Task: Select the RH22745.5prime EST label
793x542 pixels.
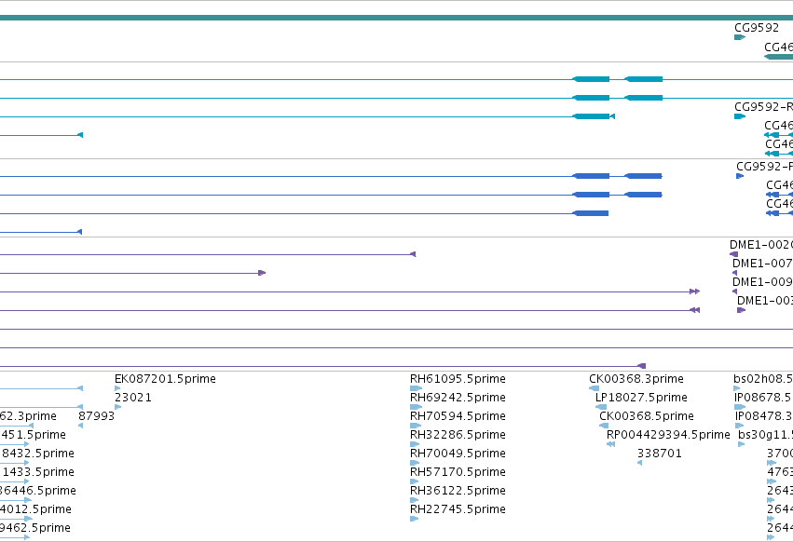Action: click(458, 509)
